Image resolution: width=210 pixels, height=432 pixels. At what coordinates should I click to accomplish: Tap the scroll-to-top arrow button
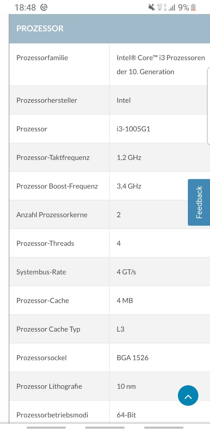coord(188,395)
